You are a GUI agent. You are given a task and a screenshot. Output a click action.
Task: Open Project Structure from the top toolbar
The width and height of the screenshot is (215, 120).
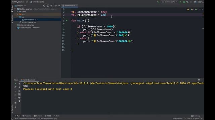pos(195,2)
